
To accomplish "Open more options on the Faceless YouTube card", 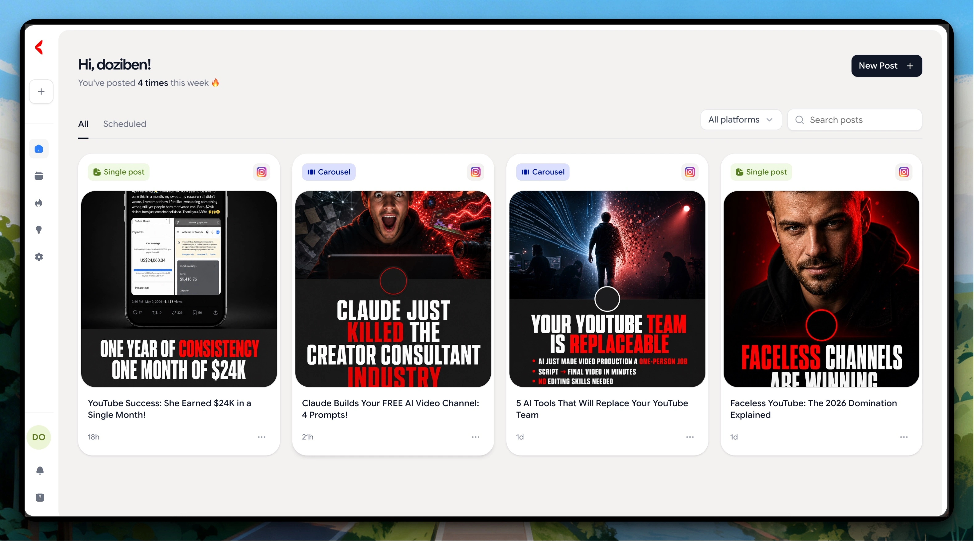I will coord(904,437).
